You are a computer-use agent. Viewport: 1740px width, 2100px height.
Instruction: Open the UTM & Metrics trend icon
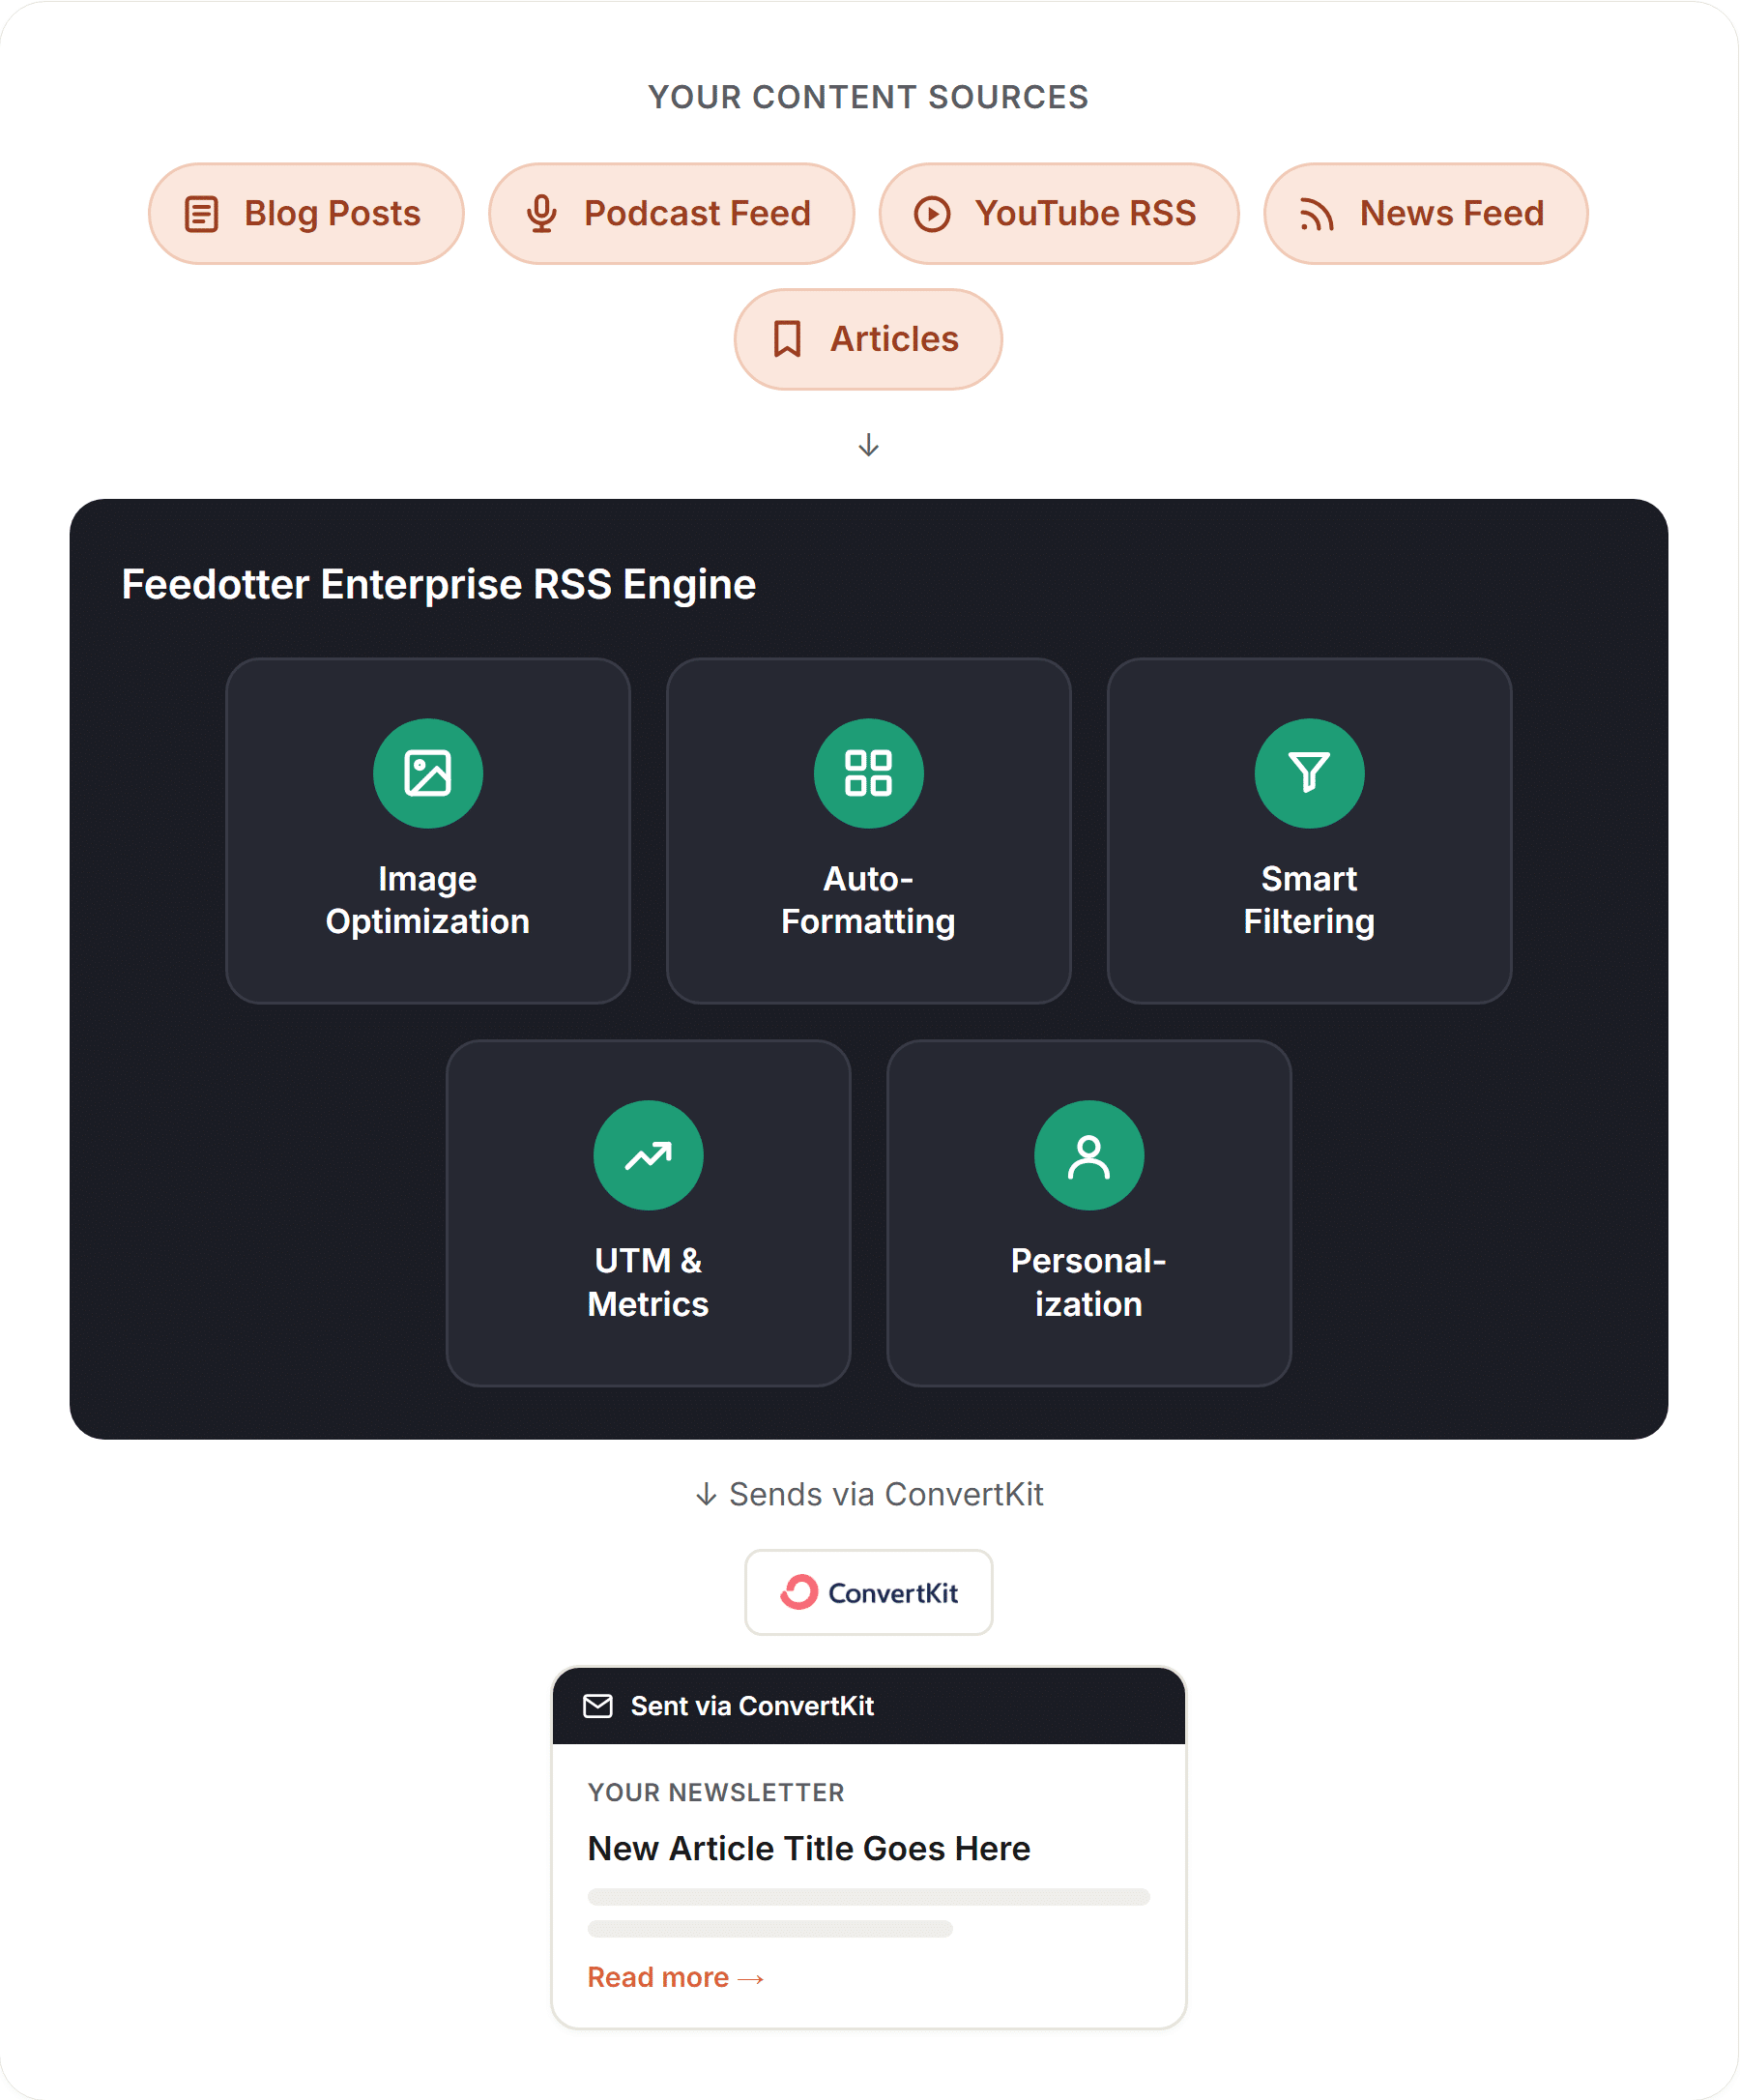click(648, 1155)
